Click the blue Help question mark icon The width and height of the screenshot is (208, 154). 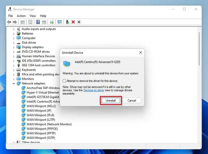(38, 22)
